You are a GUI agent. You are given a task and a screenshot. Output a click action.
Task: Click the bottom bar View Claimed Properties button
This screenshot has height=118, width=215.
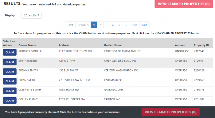(170, 112)
